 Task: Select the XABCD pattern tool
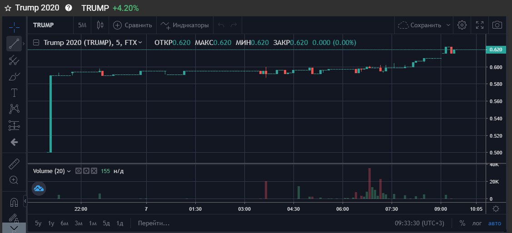coord(14,109)
